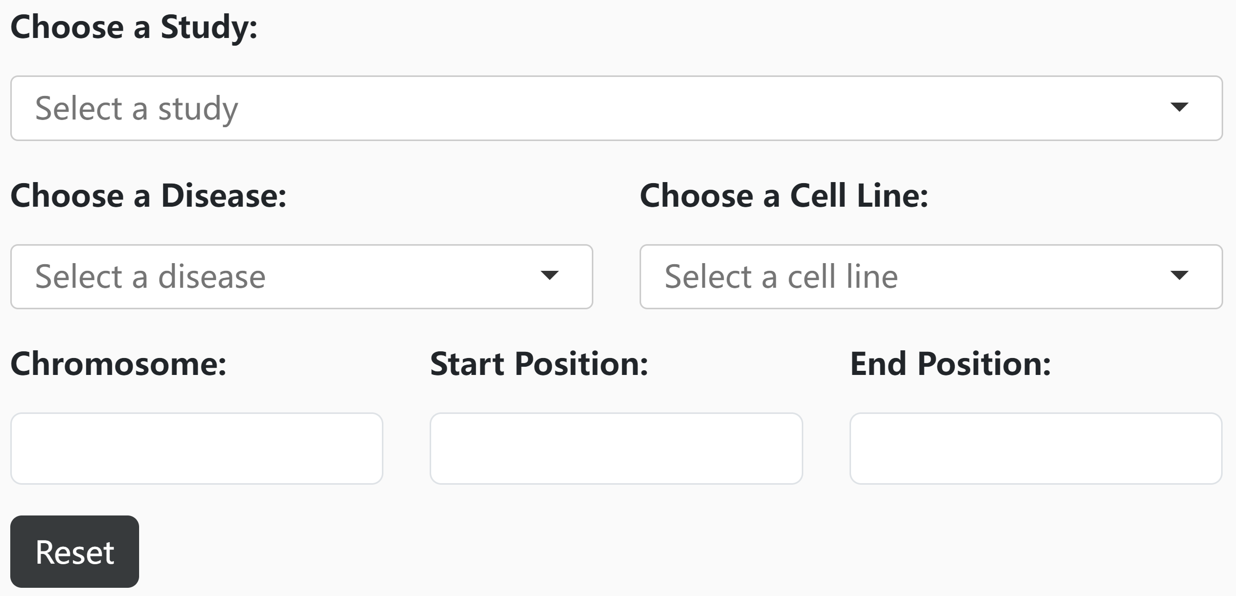
Task: Click the 'Choose a Cell Line:' label
Action: 784,195
